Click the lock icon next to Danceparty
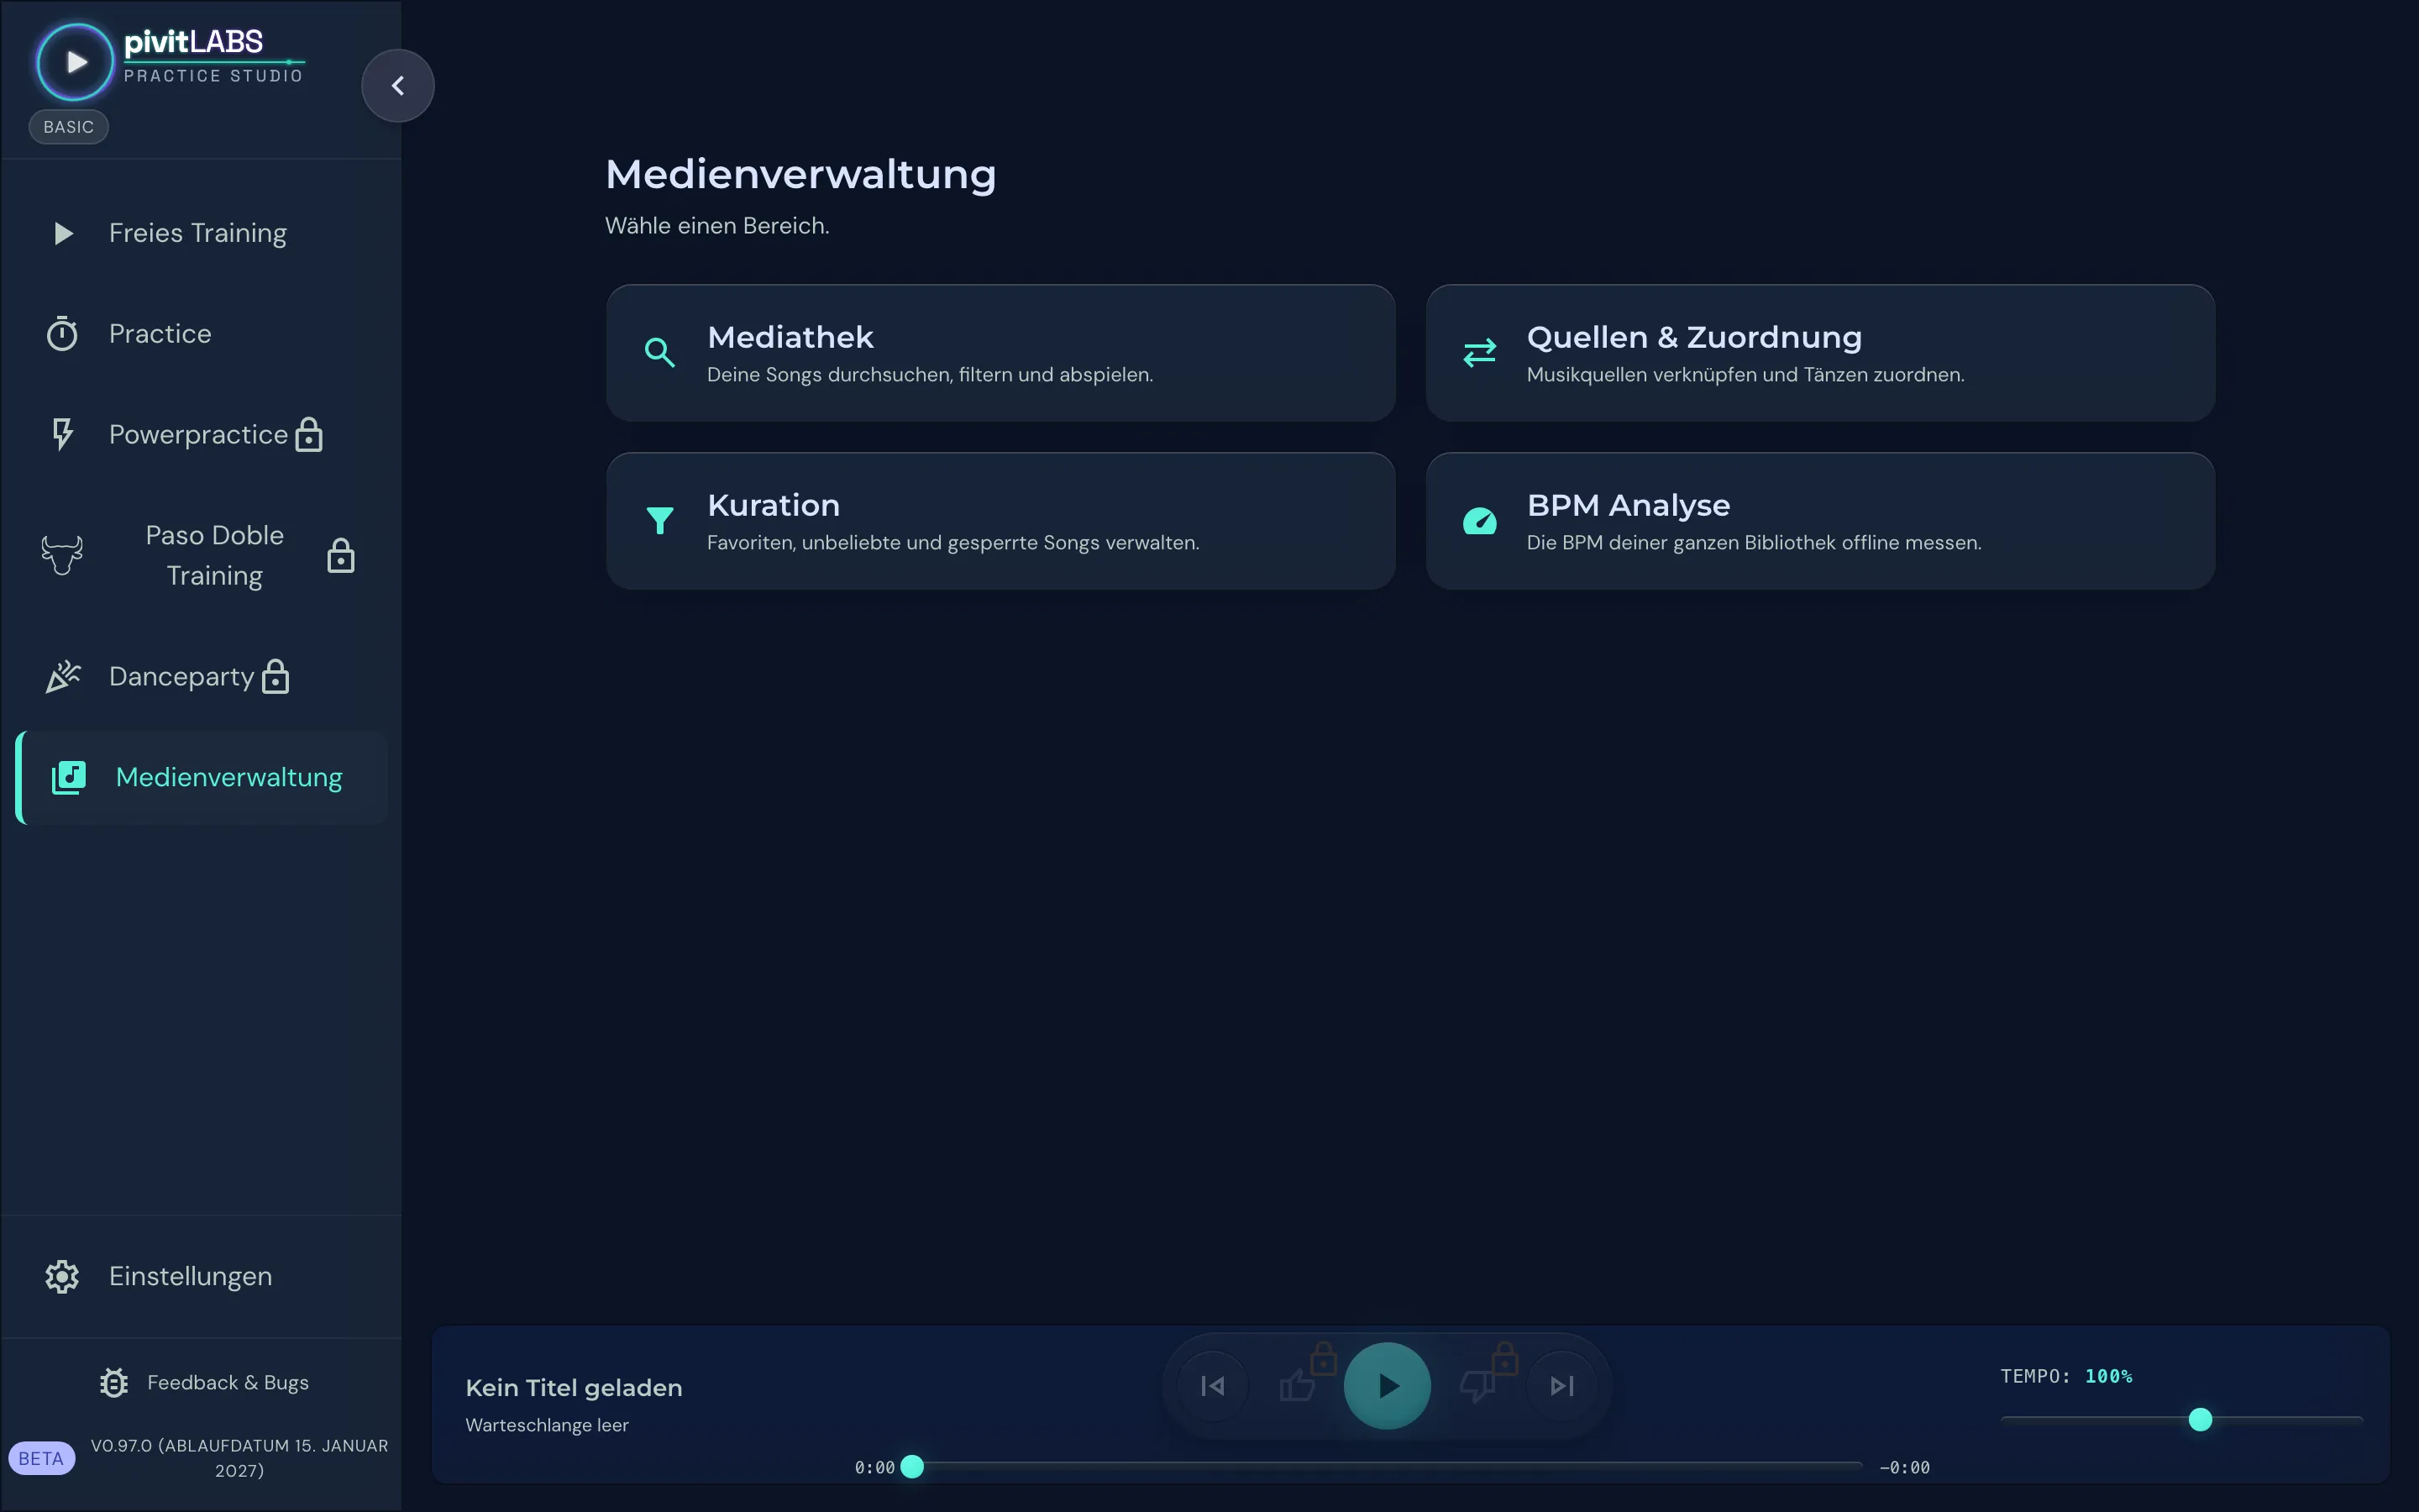This screenshot has height=1512, width=2419. 275,677
